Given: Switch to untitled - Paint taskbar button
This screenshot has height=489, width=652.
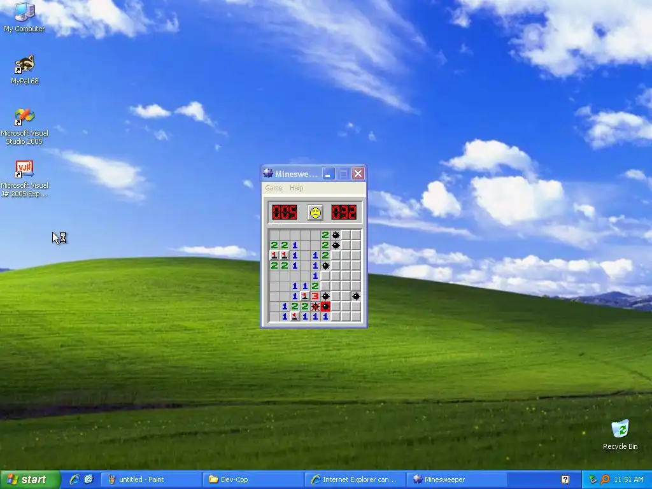Looking at the screenshot, I should tap(151, 479).
